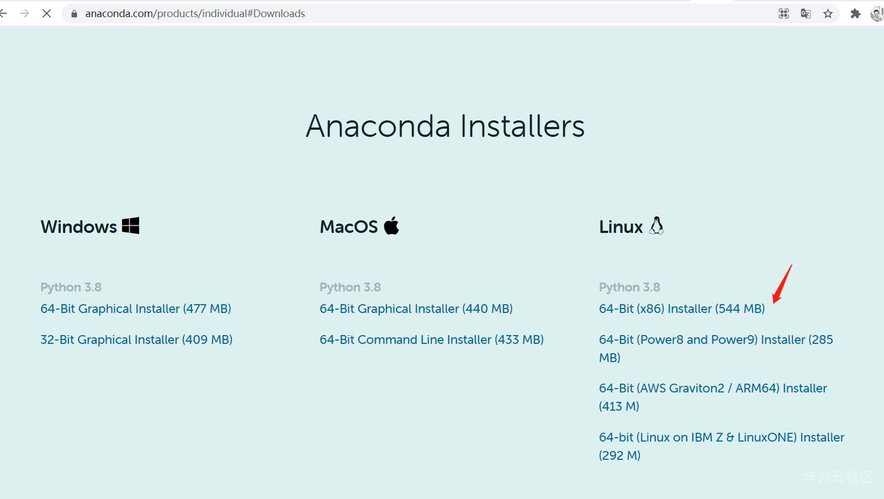Download Linux Power8 and Power9 Installer
The height and width of the screenshot is (499, 884).
tap(716, 339)
